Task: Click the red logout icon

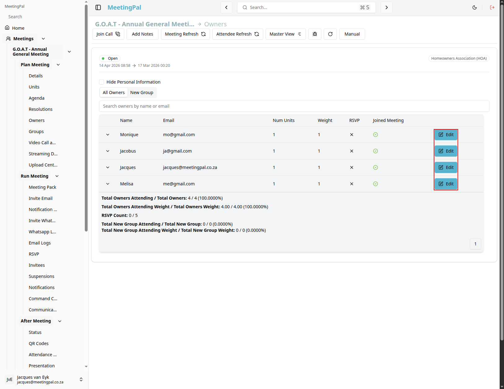Action: 492,7
